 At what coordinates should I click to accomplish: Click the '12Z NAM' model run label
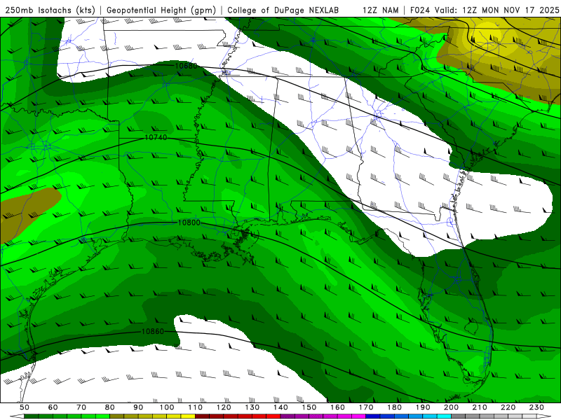pyautogui.click(x=380, y=10)
